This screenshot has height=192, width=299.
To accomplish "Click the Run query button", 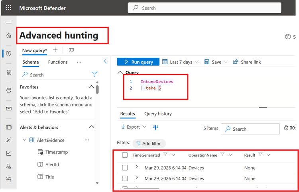I will coord(138,62).
